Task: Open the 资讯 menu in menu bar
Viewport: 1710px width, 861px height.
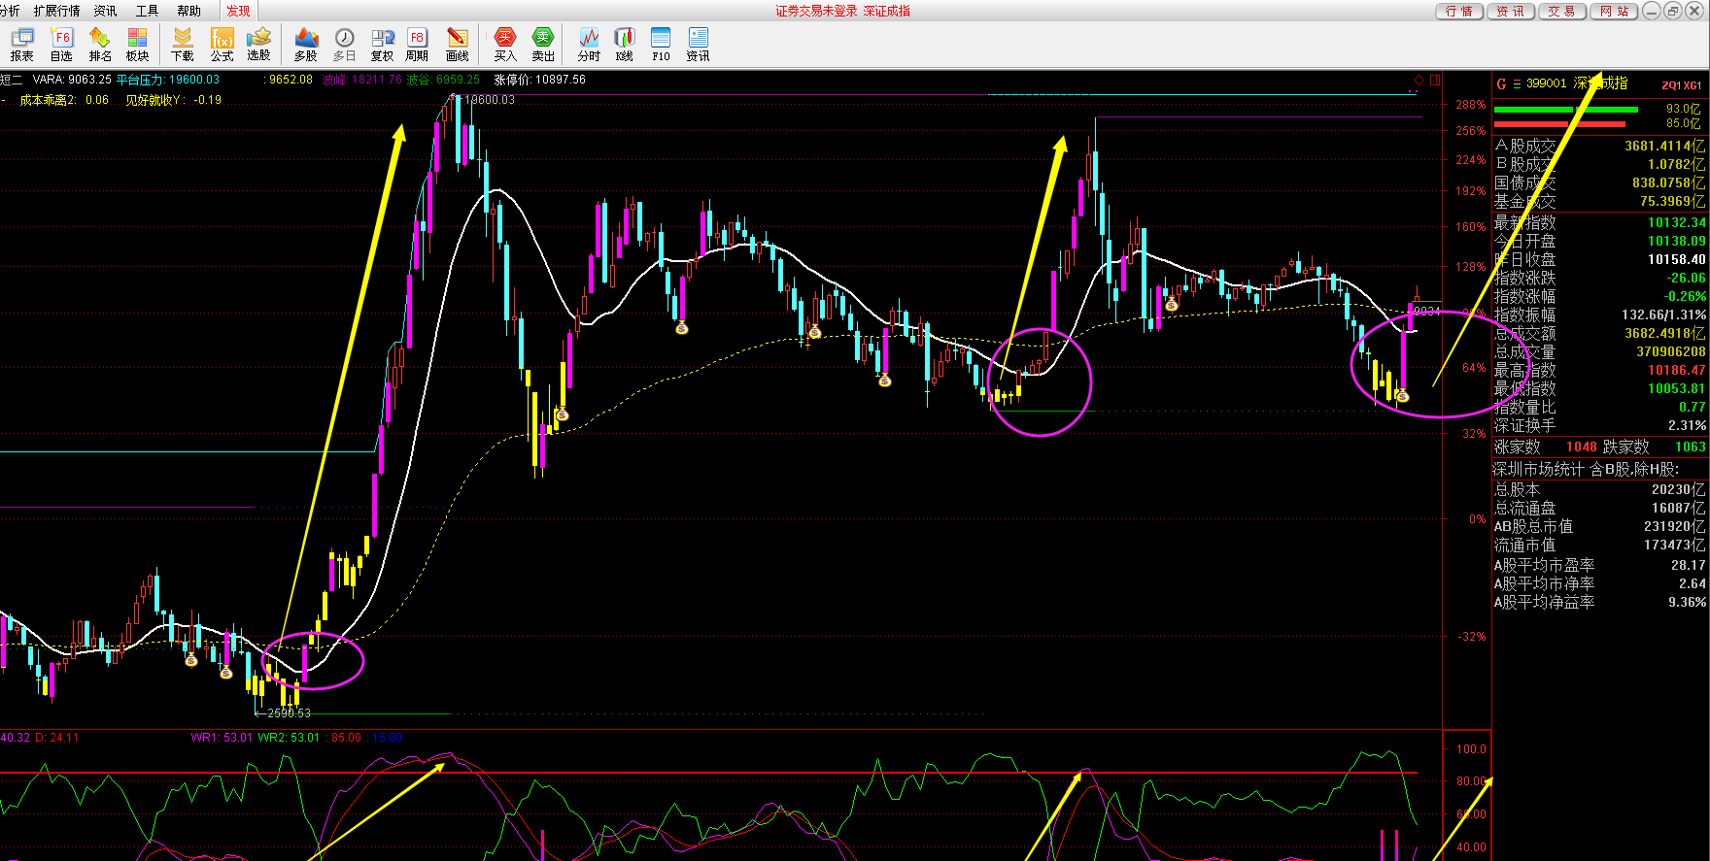Action: pyautogui.click(x=105, y=11)
